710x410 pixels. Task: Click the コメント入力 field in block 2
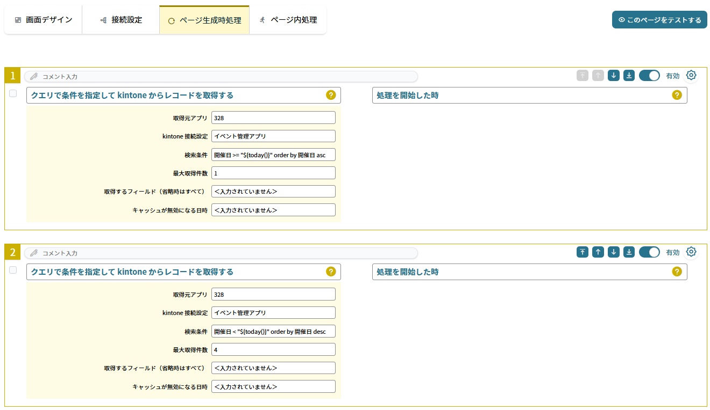(x=221, y=253)
